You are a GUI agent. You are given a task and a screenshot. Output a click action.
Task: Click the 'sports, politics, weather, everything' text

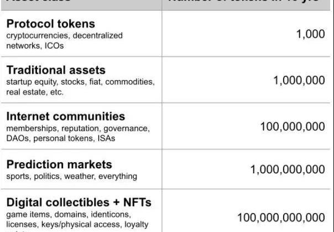tap(71, 176)
